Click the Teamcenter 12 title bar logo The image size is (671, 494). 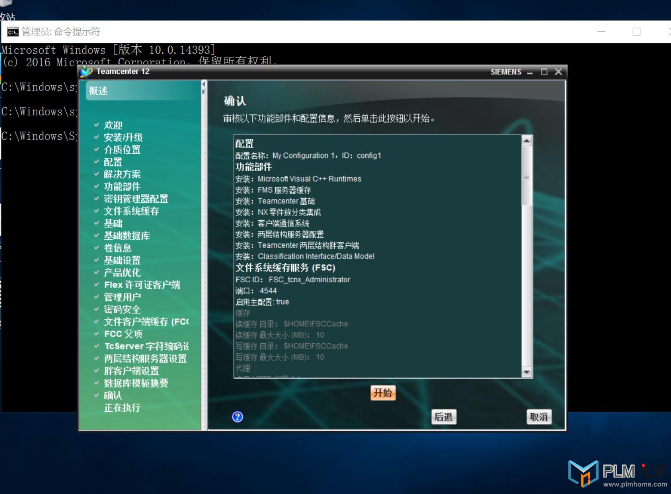[86, 72]
